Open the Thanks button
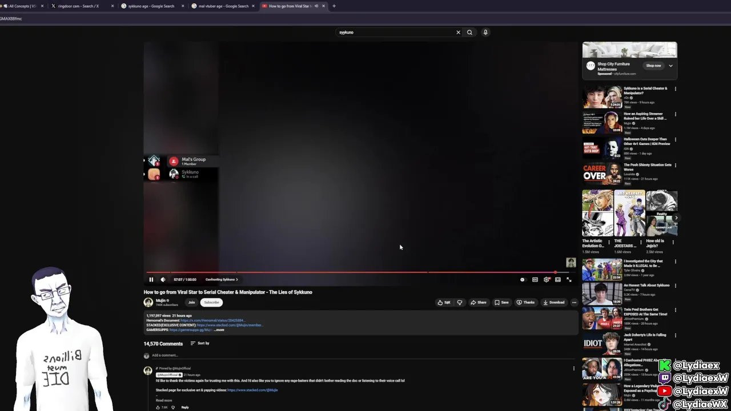The width and height of the screenshot is (731, 411). 525,303
